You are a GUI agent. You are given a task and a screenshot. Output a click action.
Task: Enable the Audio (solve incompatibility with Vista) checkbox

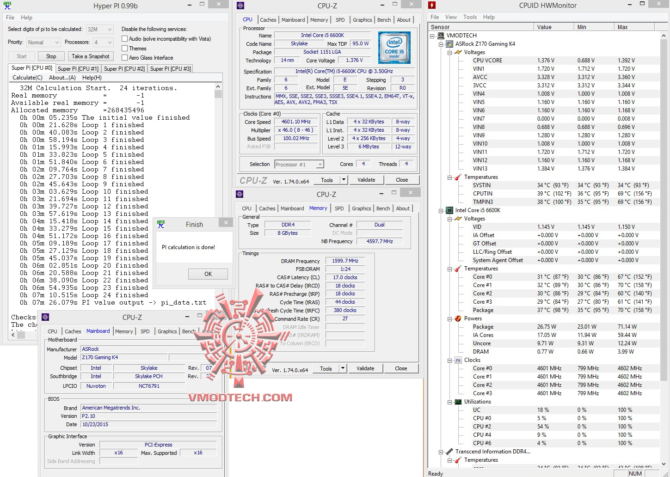coord(124,39)
